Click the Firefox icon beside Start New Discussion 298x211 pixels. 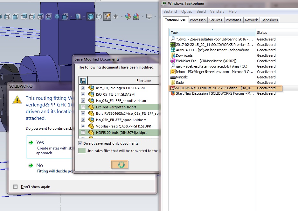(x=173, y=93)
